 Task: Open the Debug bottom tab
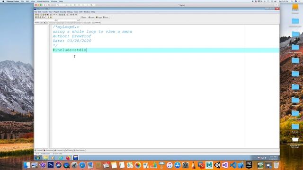(70, 150)
